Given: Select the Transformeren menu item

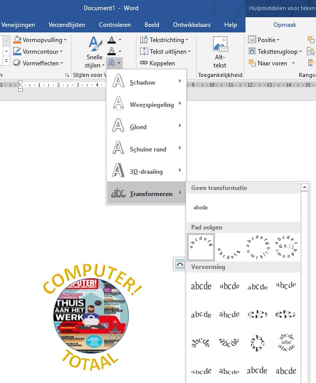Looking at the screenshot, I should pos(146,193).
